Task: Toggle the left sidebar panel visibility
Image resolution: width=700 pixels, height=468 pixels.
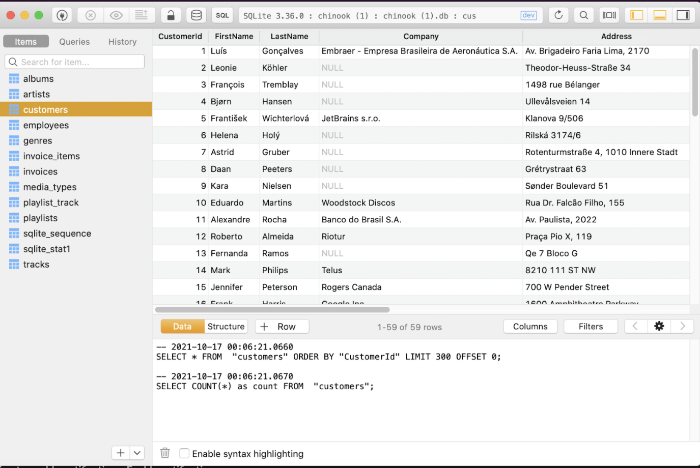Action: tap(636, 15)
